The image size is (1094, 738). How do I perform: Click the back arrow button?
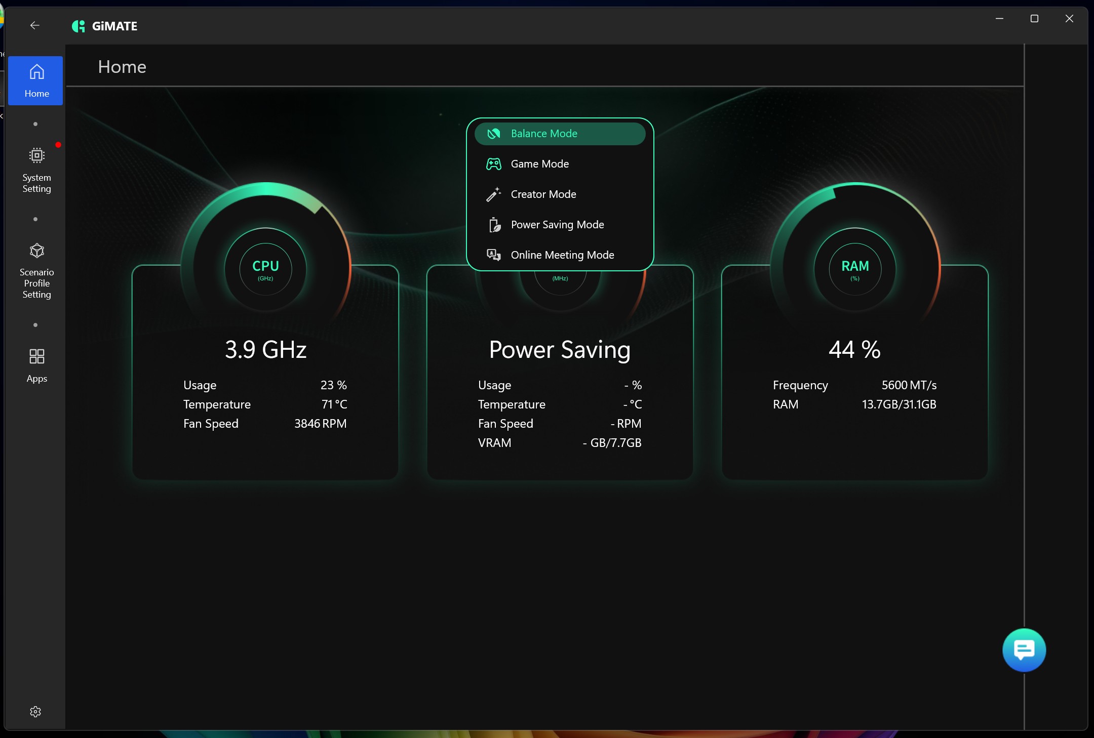pos(34,25)
